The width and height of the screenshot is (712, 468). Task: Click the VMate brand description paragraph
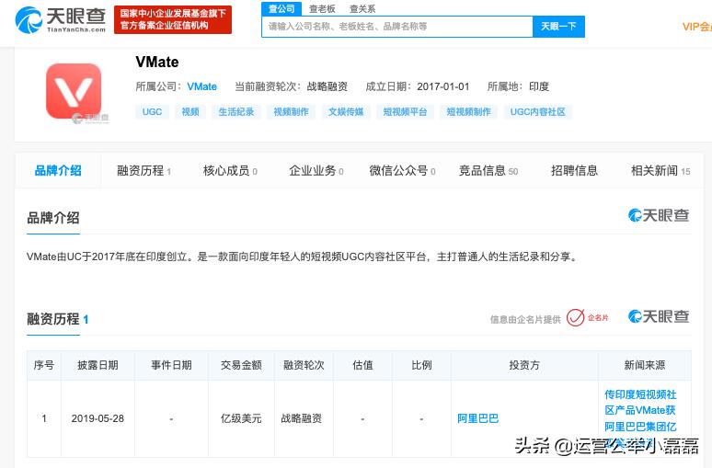tap(303, 257)
